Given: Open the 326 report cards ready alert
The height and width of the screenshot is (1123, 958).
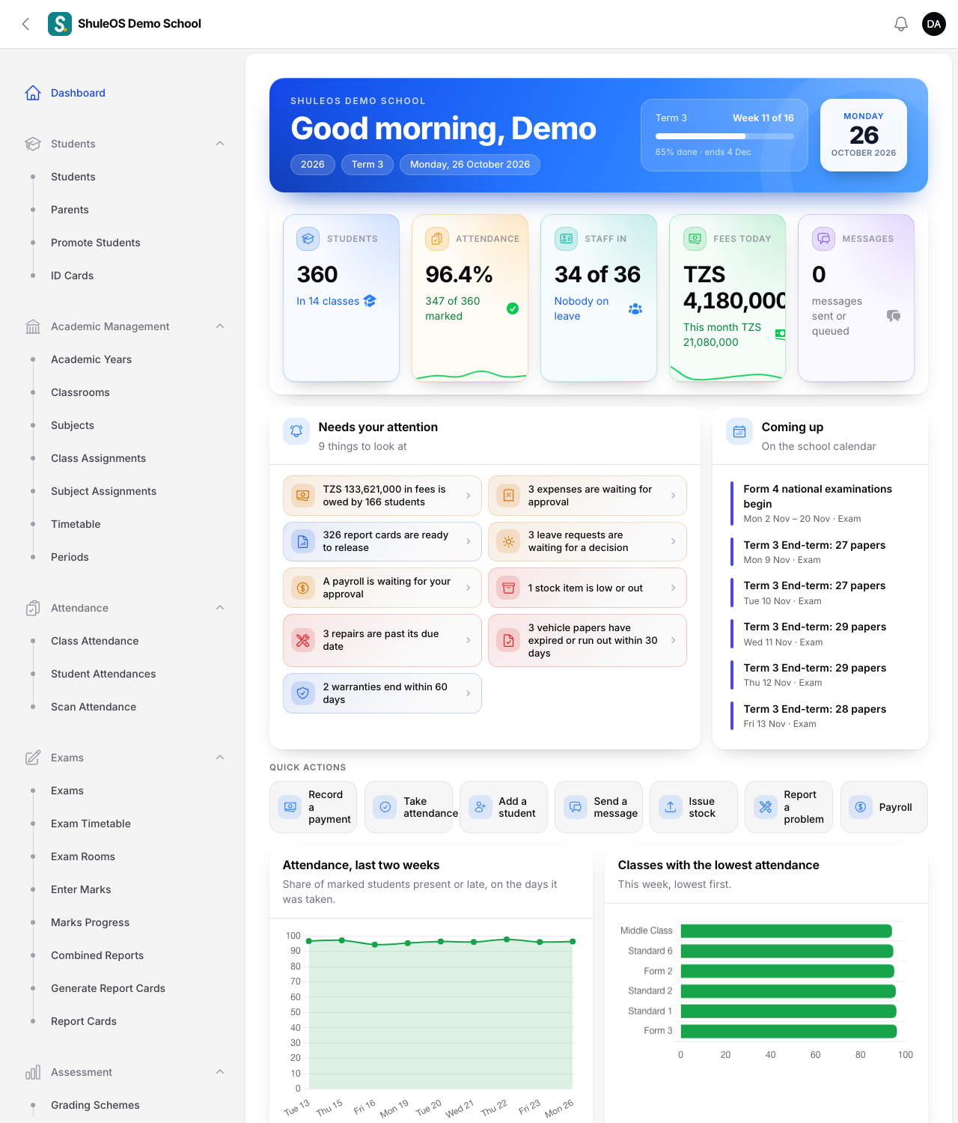Looking at the screenshot, I should pos(382,541).
